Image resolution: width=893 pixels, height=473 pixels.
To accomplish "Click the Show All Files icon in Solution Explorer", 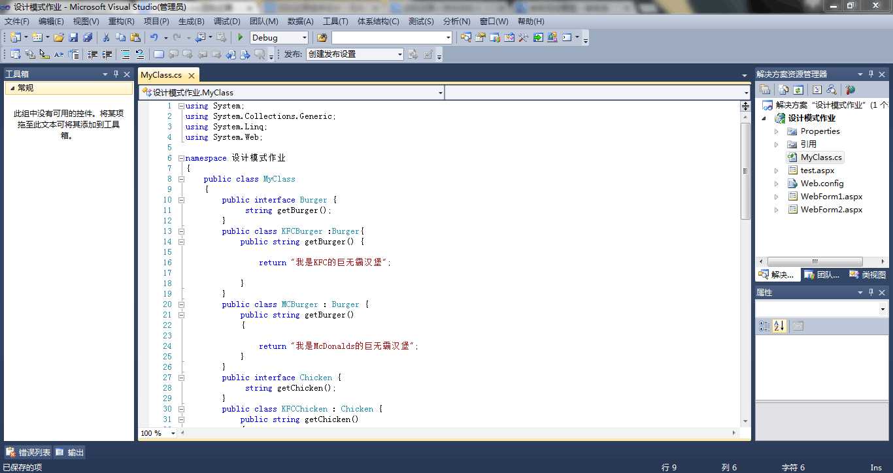I will pyautogui.click(x=783, y=90).
